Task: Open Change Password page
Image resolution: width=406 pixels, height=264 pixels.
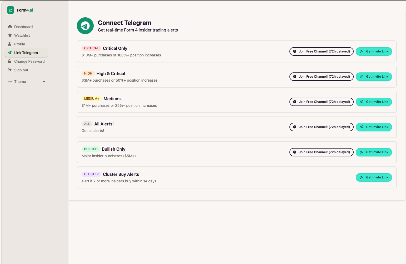Action: [26, 61]
